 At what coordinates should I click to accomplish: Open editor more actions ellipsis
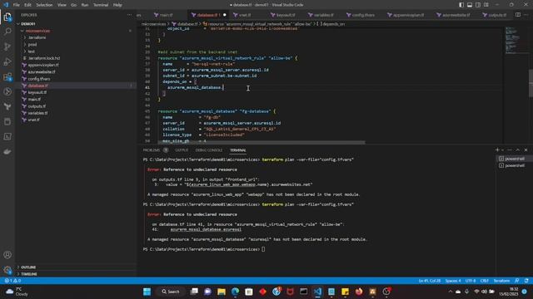526,15
